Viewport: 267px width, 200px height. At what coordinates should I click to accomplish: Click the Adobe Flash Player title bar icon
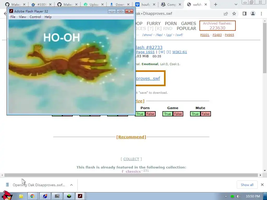click(x=11, y=11)
